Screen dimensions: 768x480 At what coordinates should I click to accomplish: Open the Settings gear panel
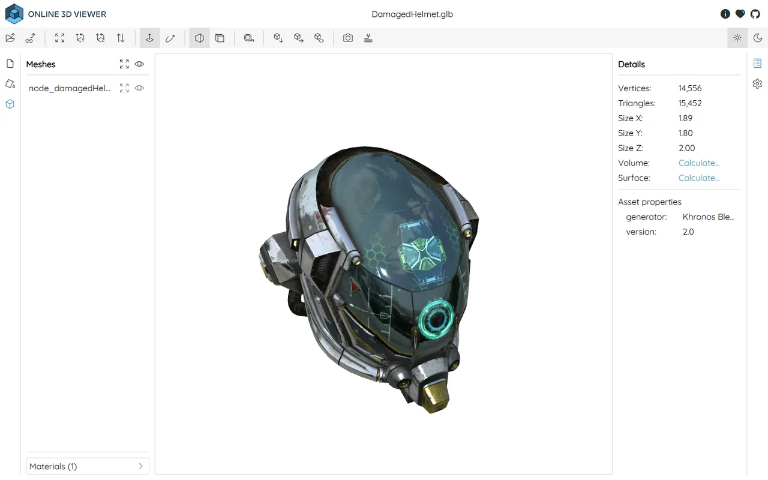click(x=757, y=84)
